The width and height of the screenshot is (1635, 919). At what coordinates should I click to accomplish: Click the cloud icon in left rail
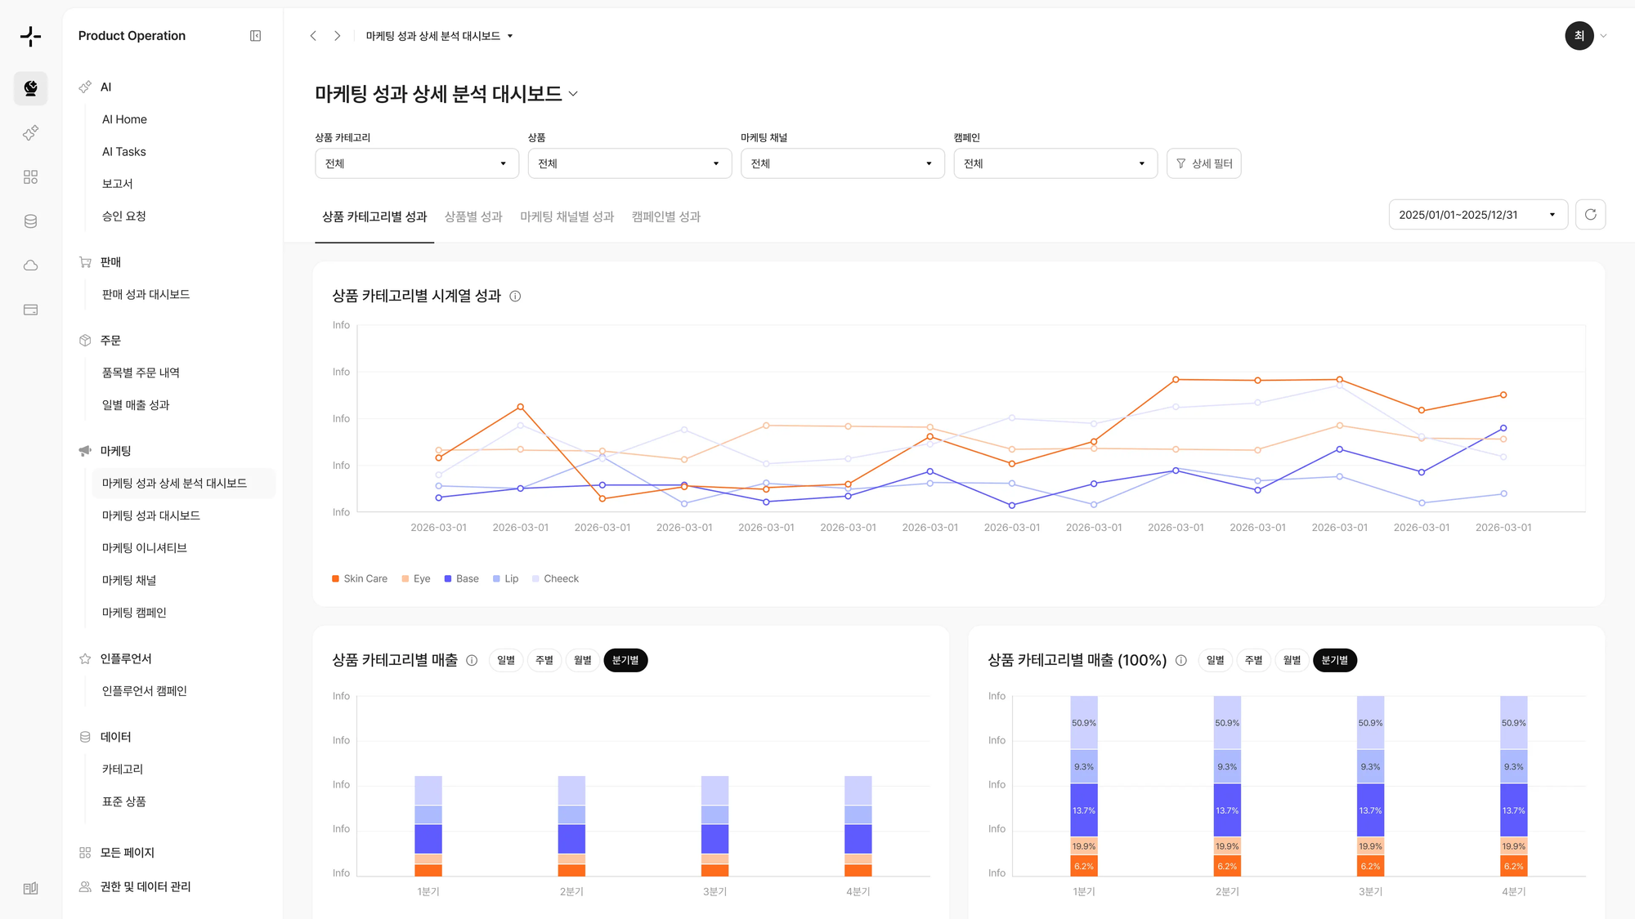(x=31, y=265)
